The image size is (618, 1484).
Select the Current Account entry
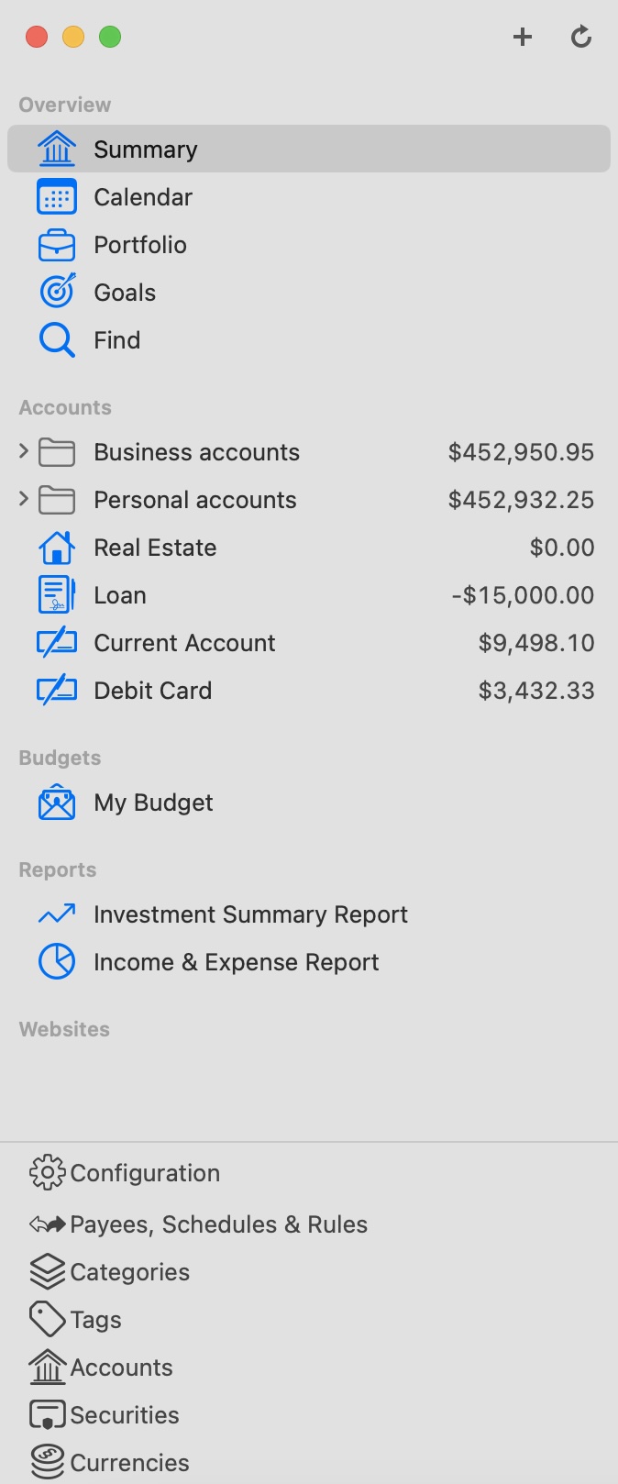coord(184,643)
